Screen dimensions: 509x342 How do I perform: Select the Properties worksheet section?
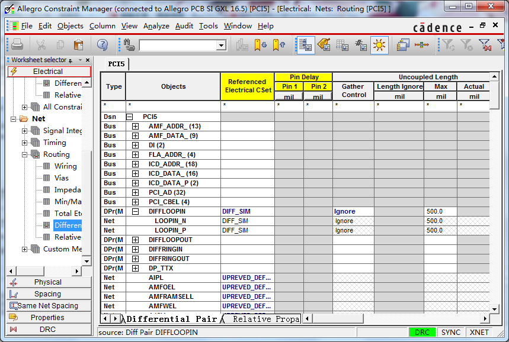point(49,317)
